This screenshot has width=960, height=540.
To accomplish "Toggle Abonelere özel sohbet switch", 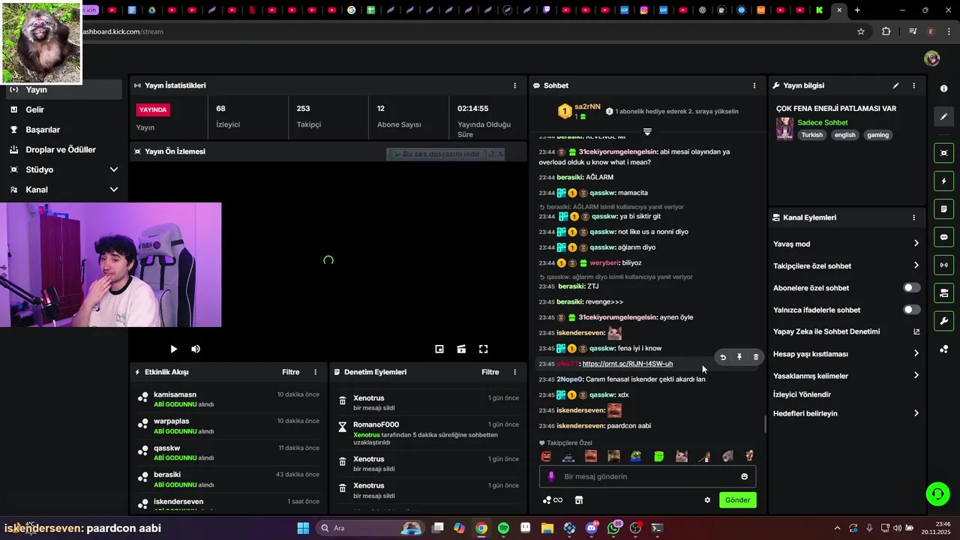I will [911, 288].
